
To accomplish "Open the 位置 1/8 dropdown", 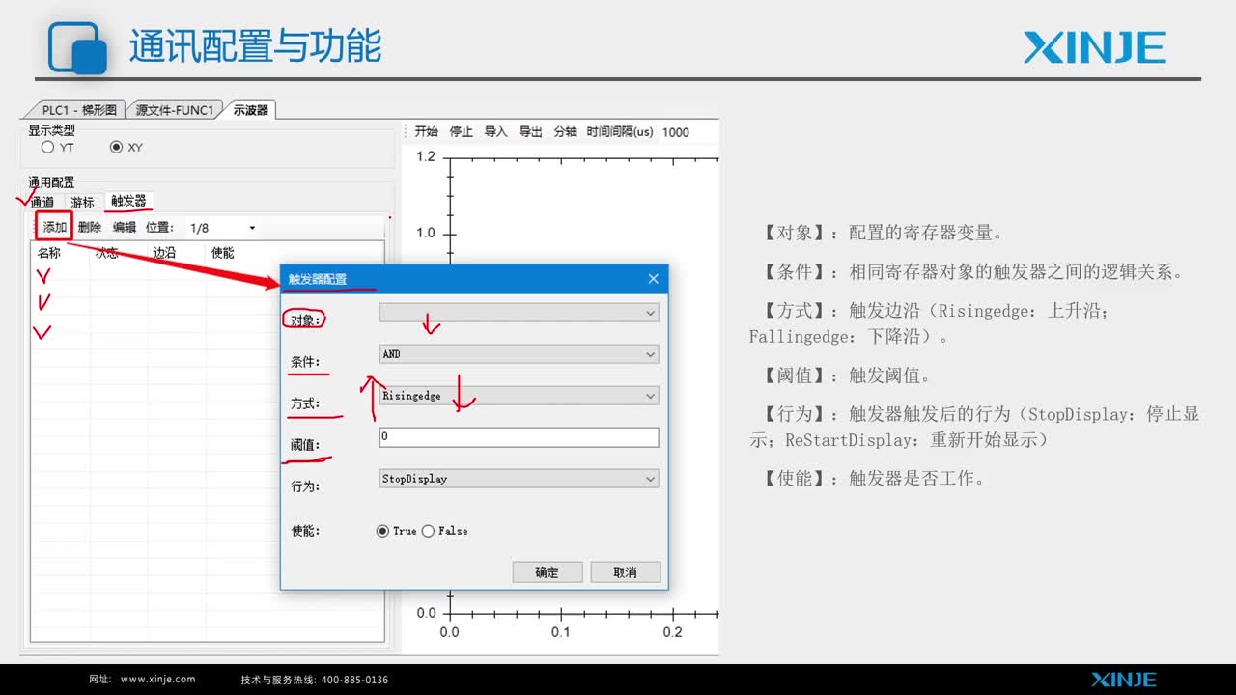I will pyautogui.click(x=222, y=228).
